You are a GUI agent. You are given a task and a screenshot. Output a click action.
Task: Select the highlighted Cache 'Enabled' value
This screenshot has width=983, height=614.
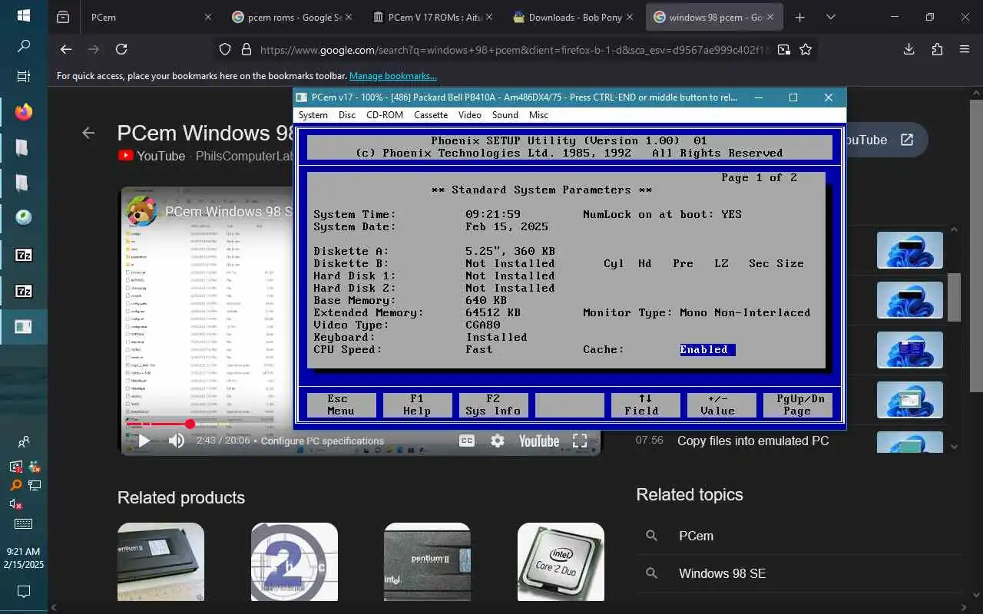coord(707,349)
